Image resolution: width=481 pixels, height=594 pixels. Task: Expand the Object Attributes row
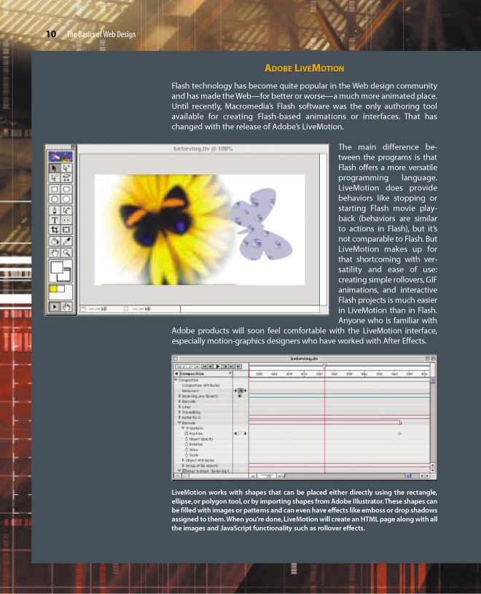[183, 460]
